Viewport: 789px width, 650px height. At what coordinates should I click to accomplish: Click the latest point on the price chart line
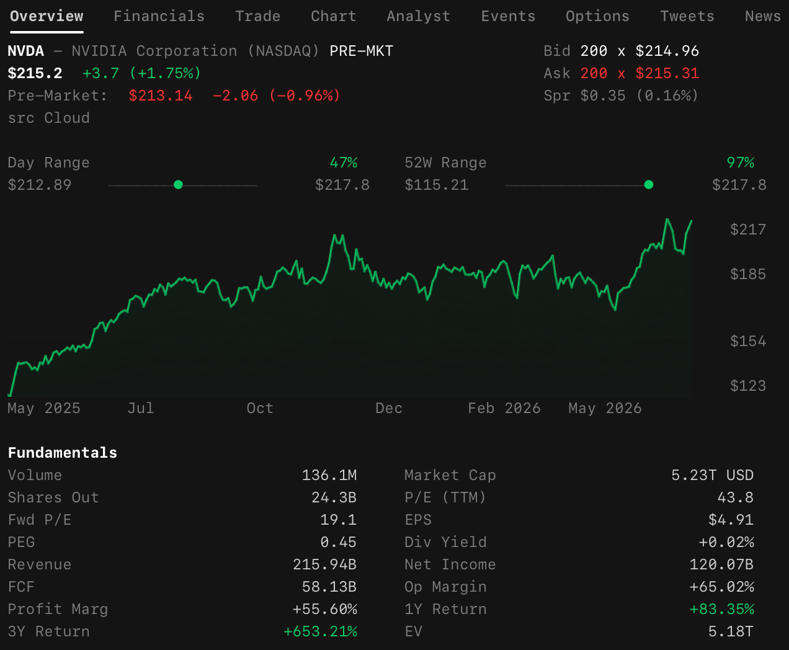[x=691, y=221]
